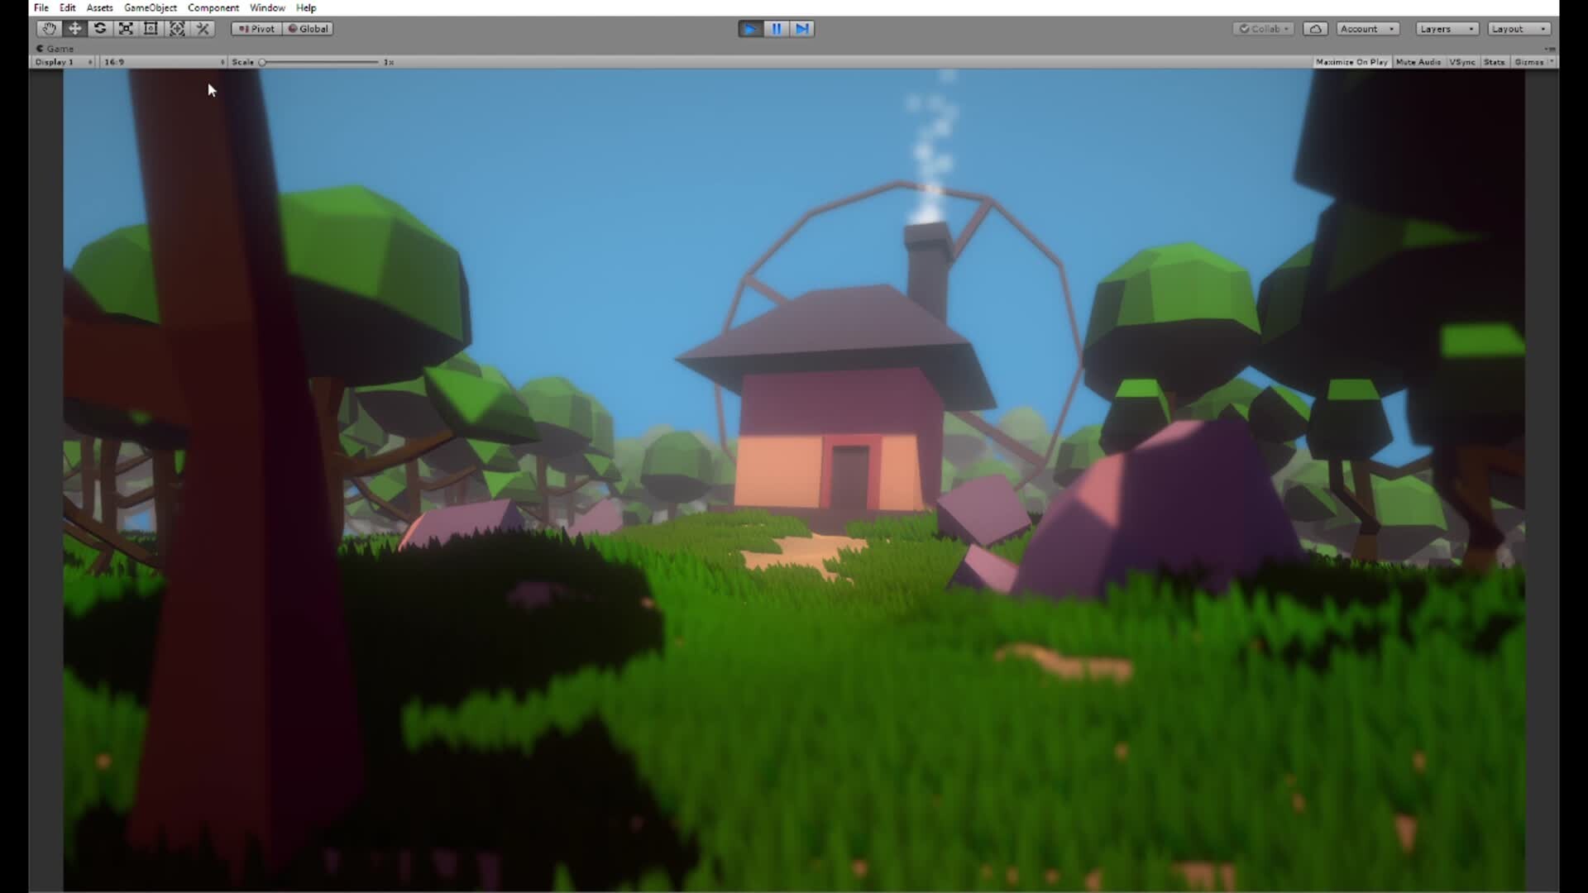Click the Unity cloud services icon
The height and width of the screenshot is (893, 1588).
coord(1314,28)
